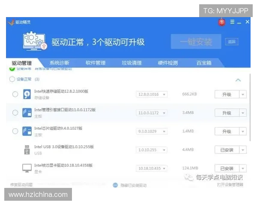Open version dropdown 1.0.10.255
The width and height of the screenshot is (257, 205).
point(152,150)
